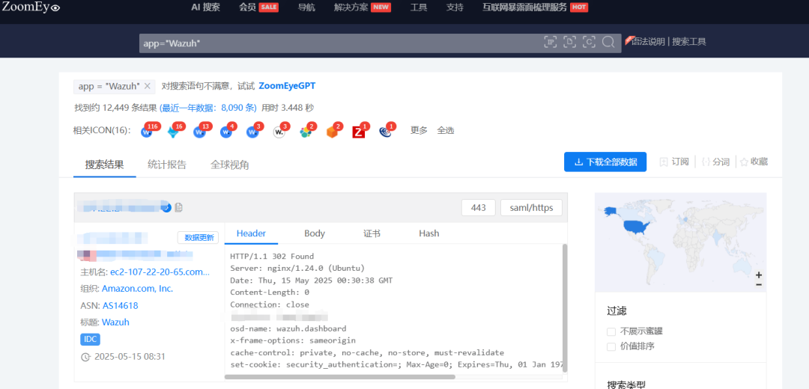This screenshot has height=389, width=809.
Task: Zoom in on the world map
Action: (758, 275)
